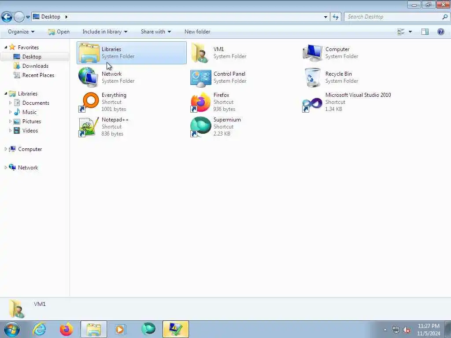This screenshot has width=451, height=338.
Task: Select the Microsoft Visual Studio 2010 shortcut icon
Action: [x=312, y=104]
